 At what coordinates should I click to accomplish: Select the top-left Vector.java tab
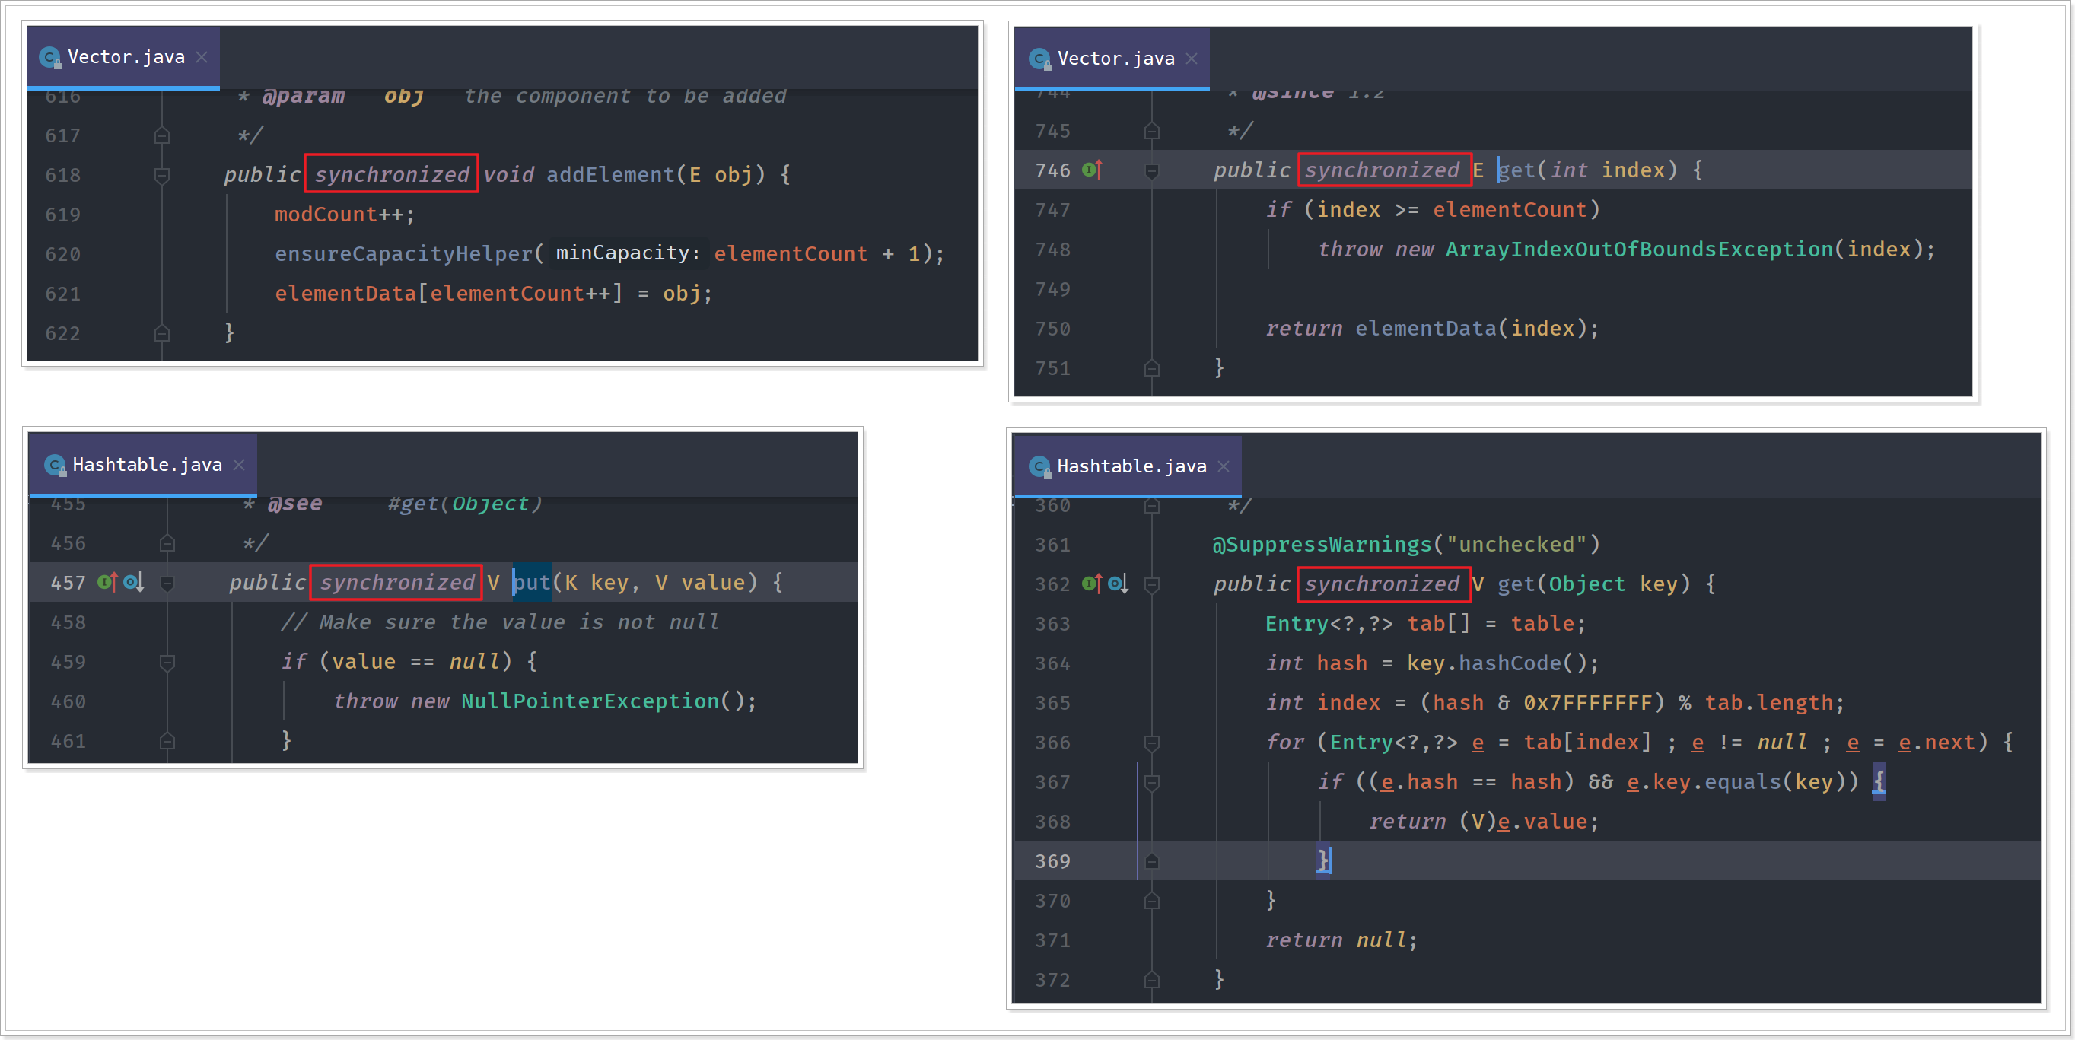[126, 57]
